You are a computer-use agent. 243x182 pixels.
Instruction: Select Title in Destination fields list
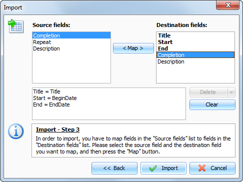[x=195, y=35]
